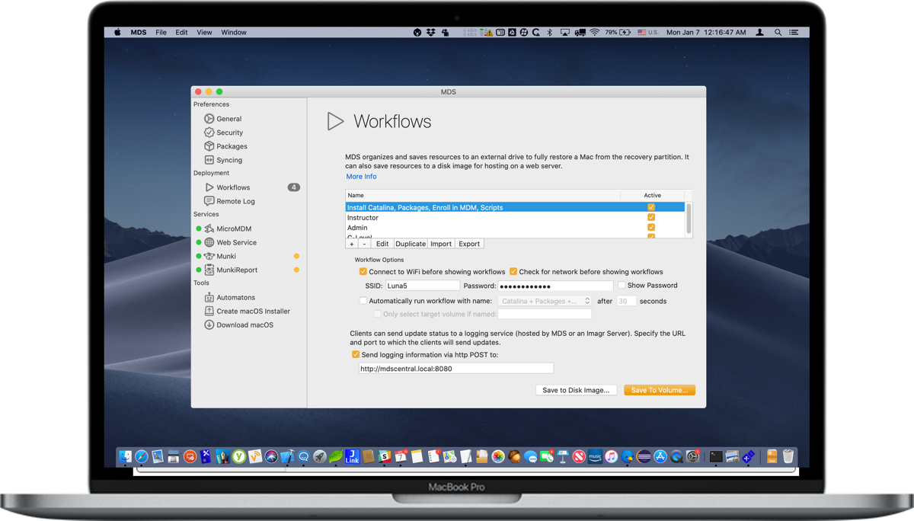Select the Workflows play icon in sidebar
The height and width of the screenshot is (521, 914).
pyautogui.click(x=209, y=187)
